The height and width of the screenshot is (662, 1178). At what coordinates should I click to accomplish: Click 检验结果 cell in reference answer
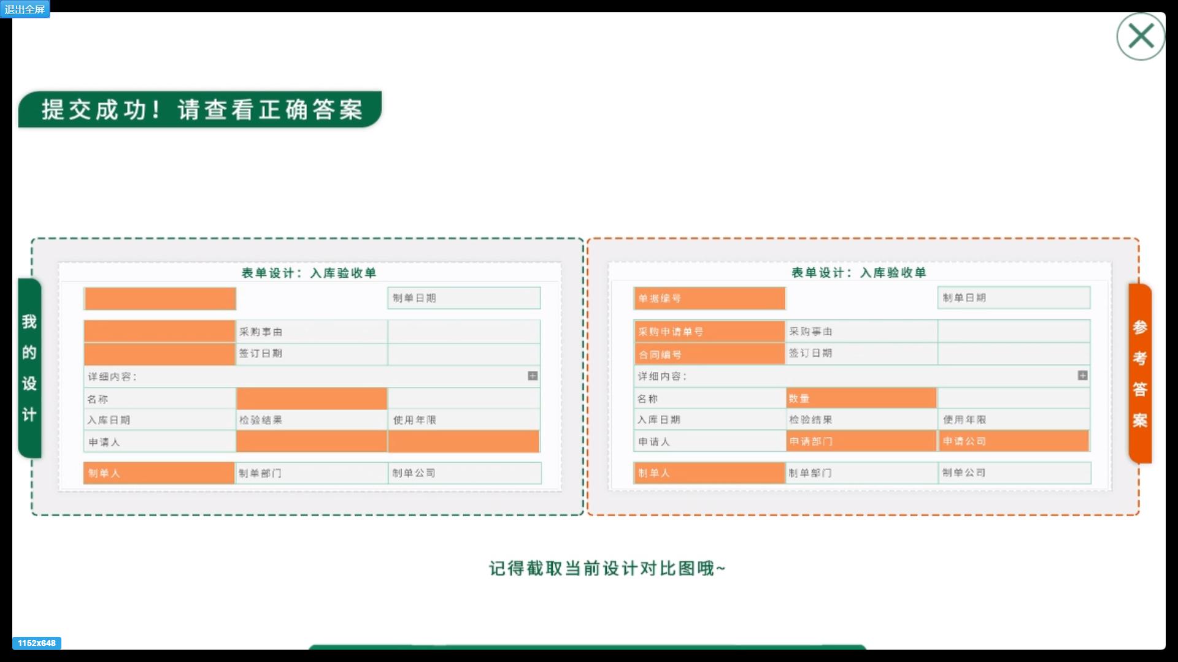click(861, 419)
